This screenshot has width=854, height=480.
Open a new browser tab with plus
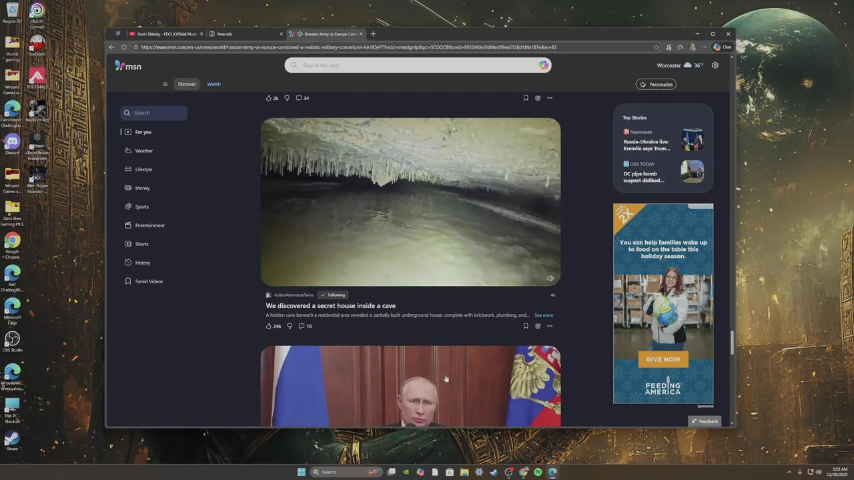click(x=373, y=34)
